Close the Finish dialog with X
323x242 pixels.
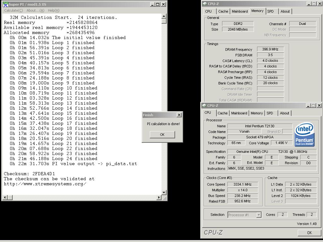[x=179, y=115]
